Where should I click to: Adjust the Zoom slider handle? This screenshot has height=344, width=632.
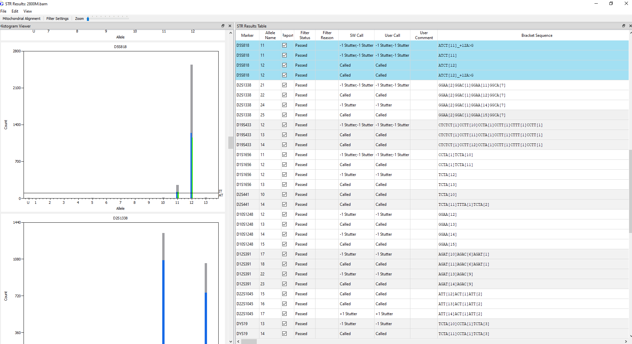pyautogui.click(x=88, y=19)
